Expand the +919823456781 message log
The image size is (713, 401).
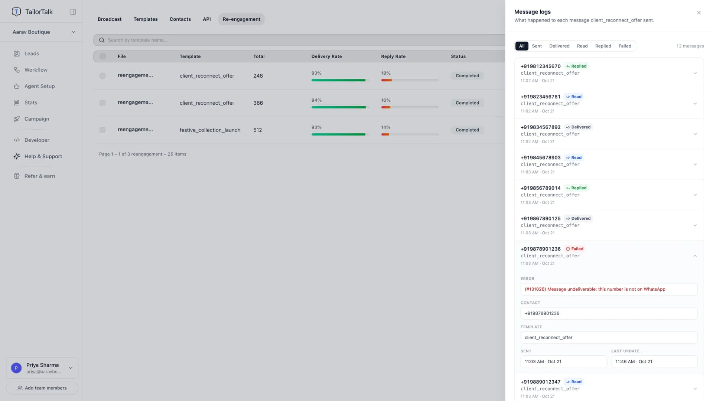[x=695, y=104]
